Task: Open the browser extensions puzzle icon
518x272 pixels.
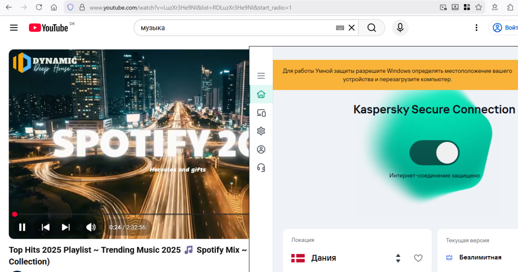Action: pyautogui.click(x=510, y=7)
